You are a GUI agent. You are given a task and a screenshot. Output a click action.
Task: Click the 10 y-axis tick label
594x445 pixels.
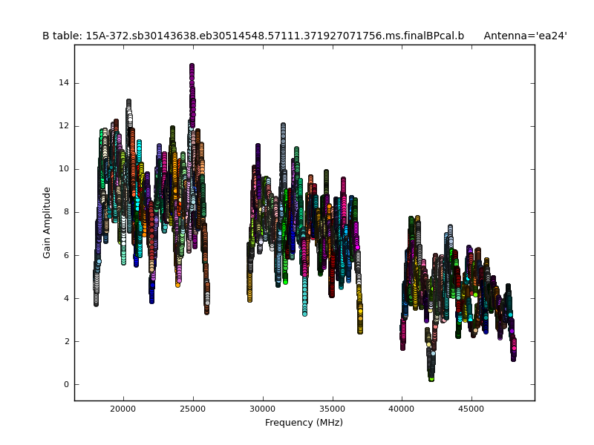(65, 169)
